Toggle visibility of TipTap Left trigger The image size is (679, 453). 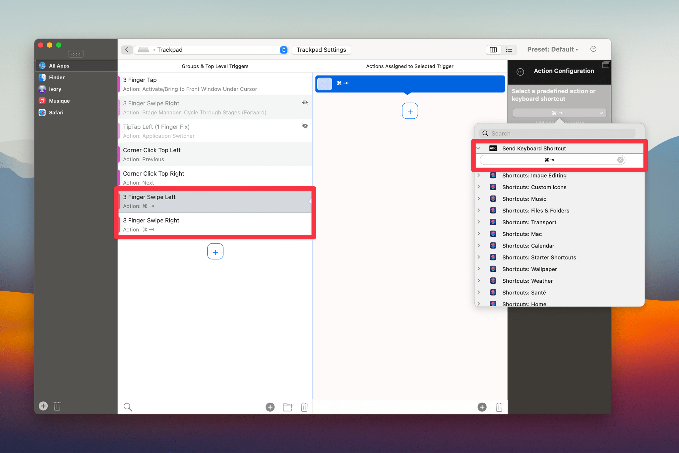tap(305, 126)
